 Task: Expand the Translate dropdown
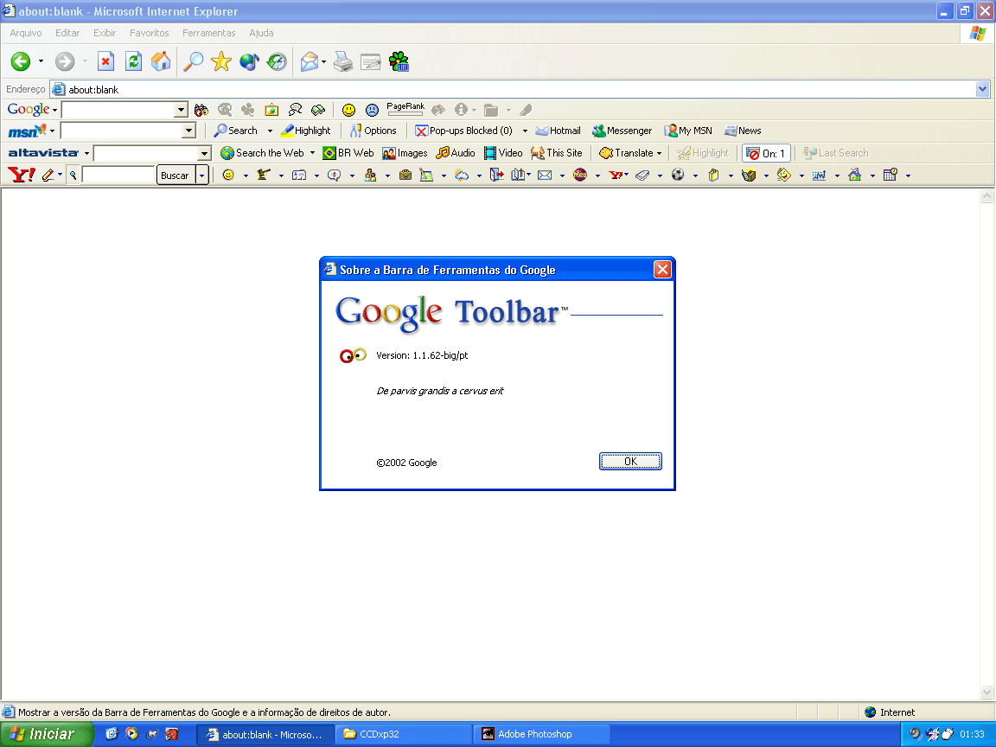[660, 153]
